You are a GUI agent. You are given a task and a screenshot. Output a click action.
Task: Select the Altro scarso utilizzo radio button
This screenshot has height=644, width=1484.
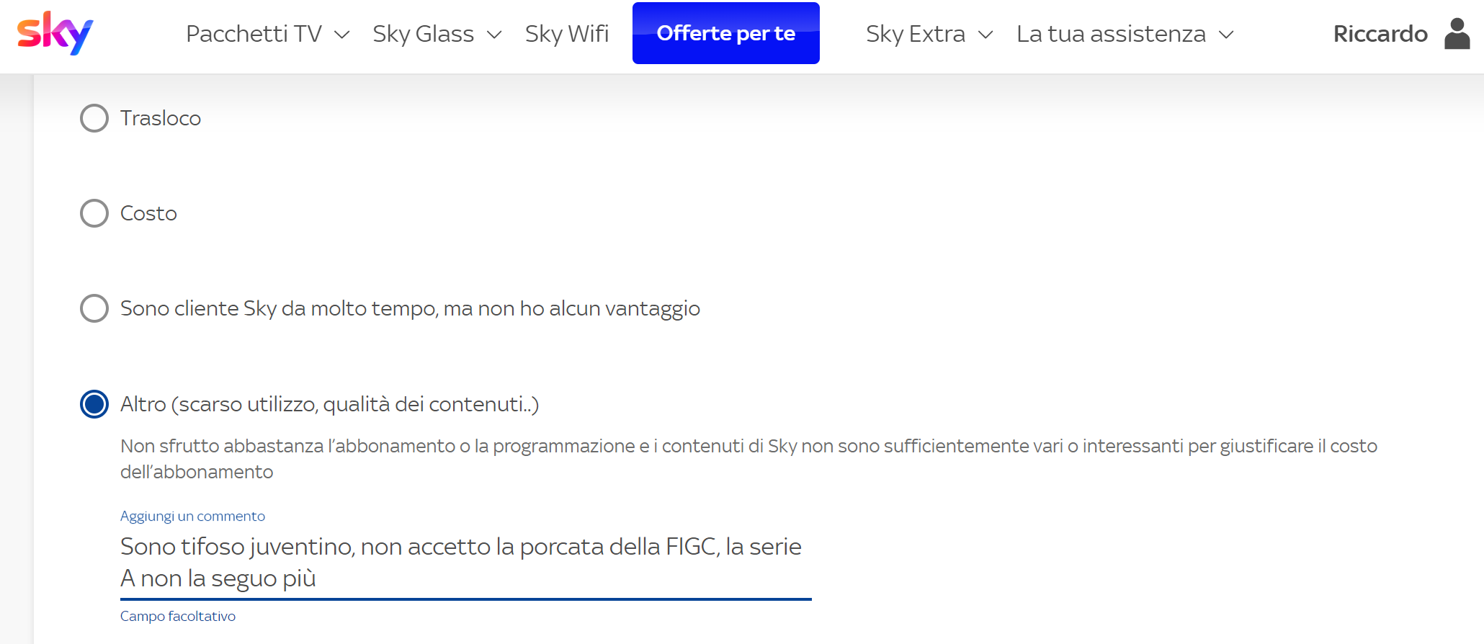pyautogui.click(x=94, y=404)
